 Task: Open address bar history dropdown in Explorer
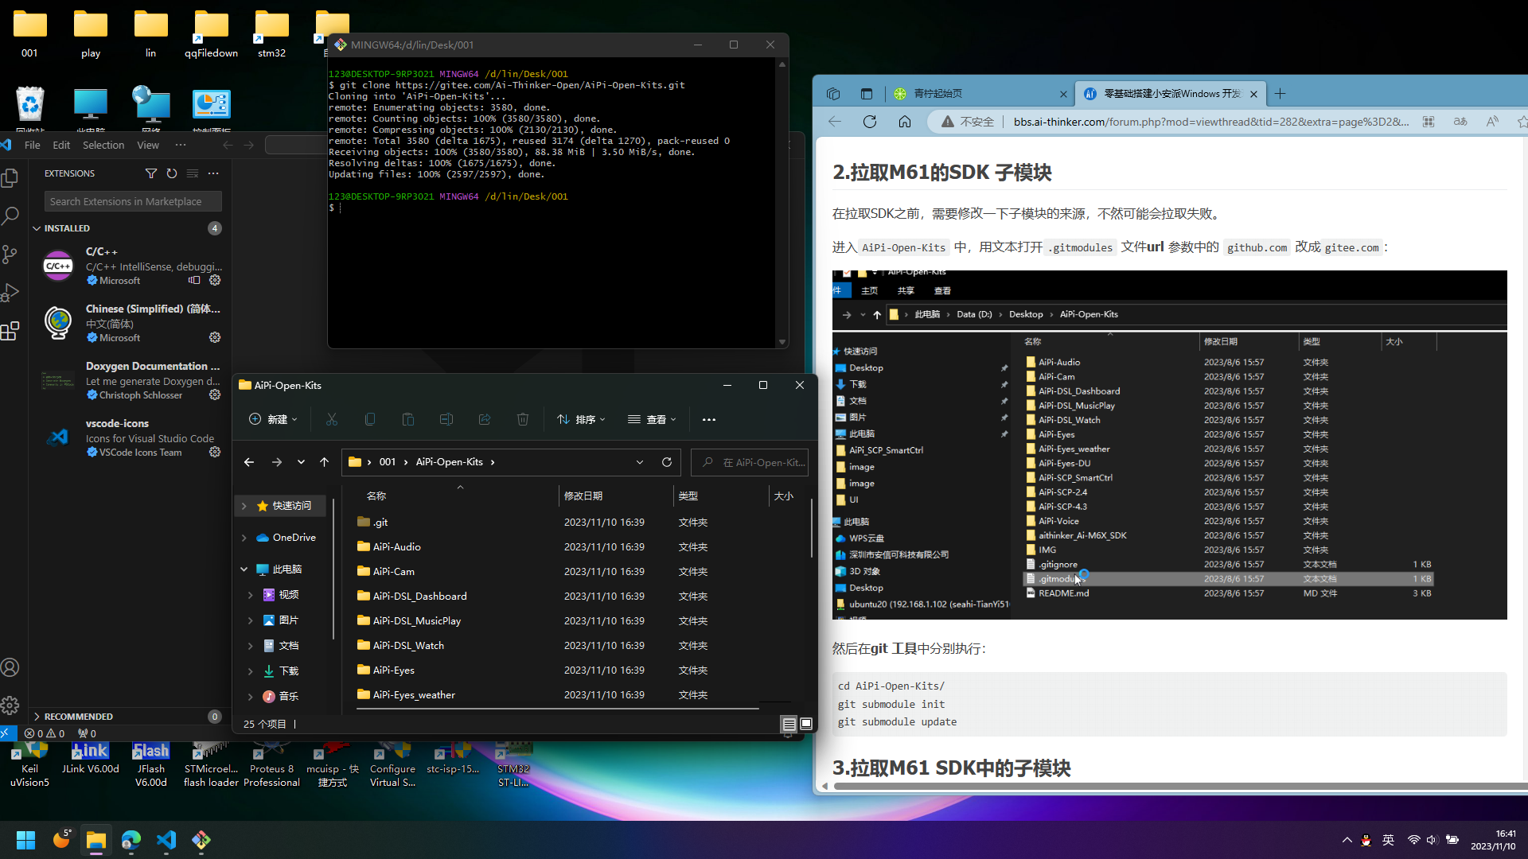click(640, 462)
